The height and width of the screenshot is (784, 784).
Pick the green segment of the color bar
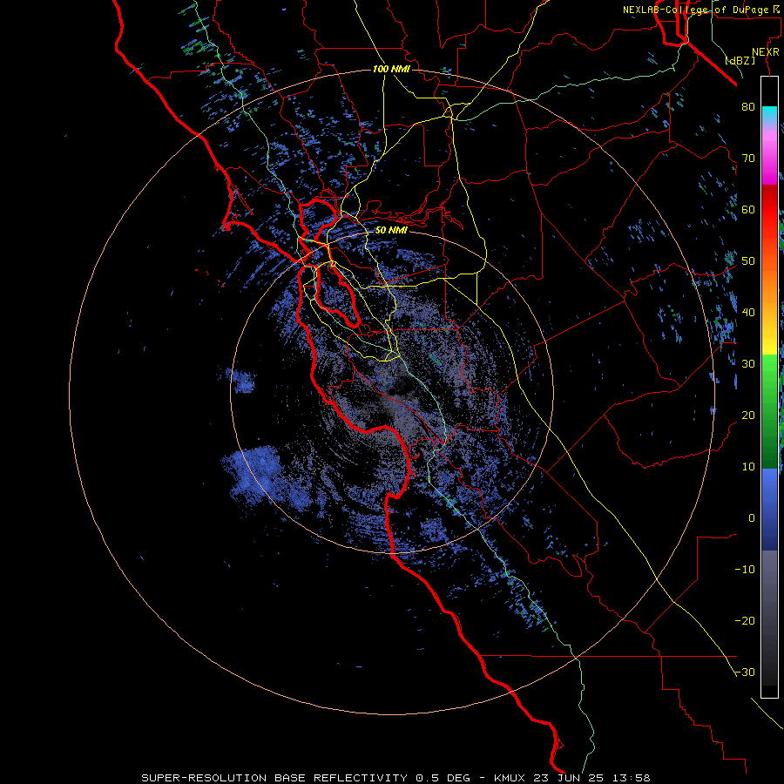tap(769, 411)
